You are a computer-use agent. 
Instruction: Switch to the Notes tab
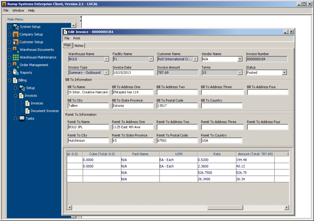[78, 45]
